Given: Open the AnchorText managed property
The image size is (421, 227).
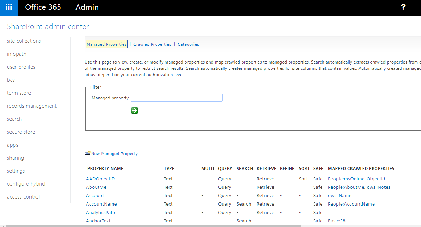Looking at the screenshot, I should 98,221.
